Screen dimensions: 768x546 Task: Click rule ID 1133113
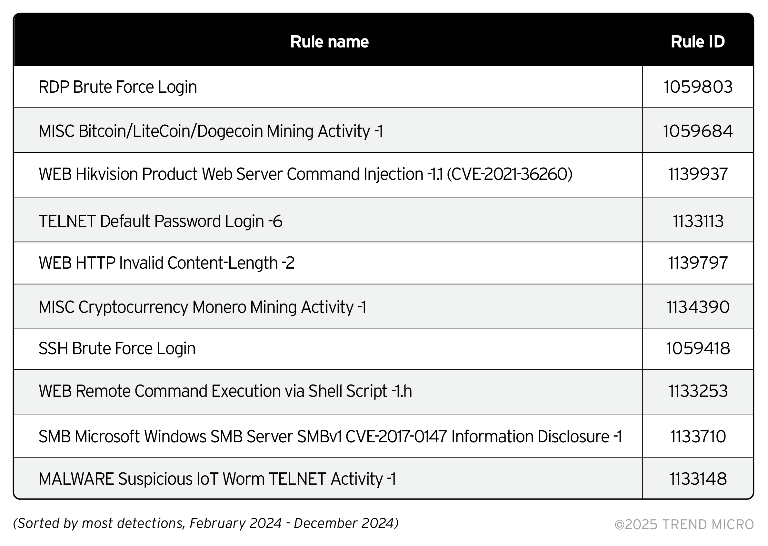point(697,221)
